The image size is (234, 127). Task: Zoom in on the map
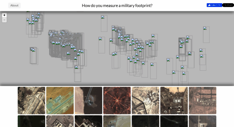[x=4, y=15]
